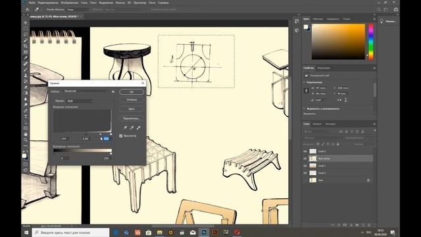
Task: Close the Levels dialog
Action: pyautogui.click(x=143, y=83)
